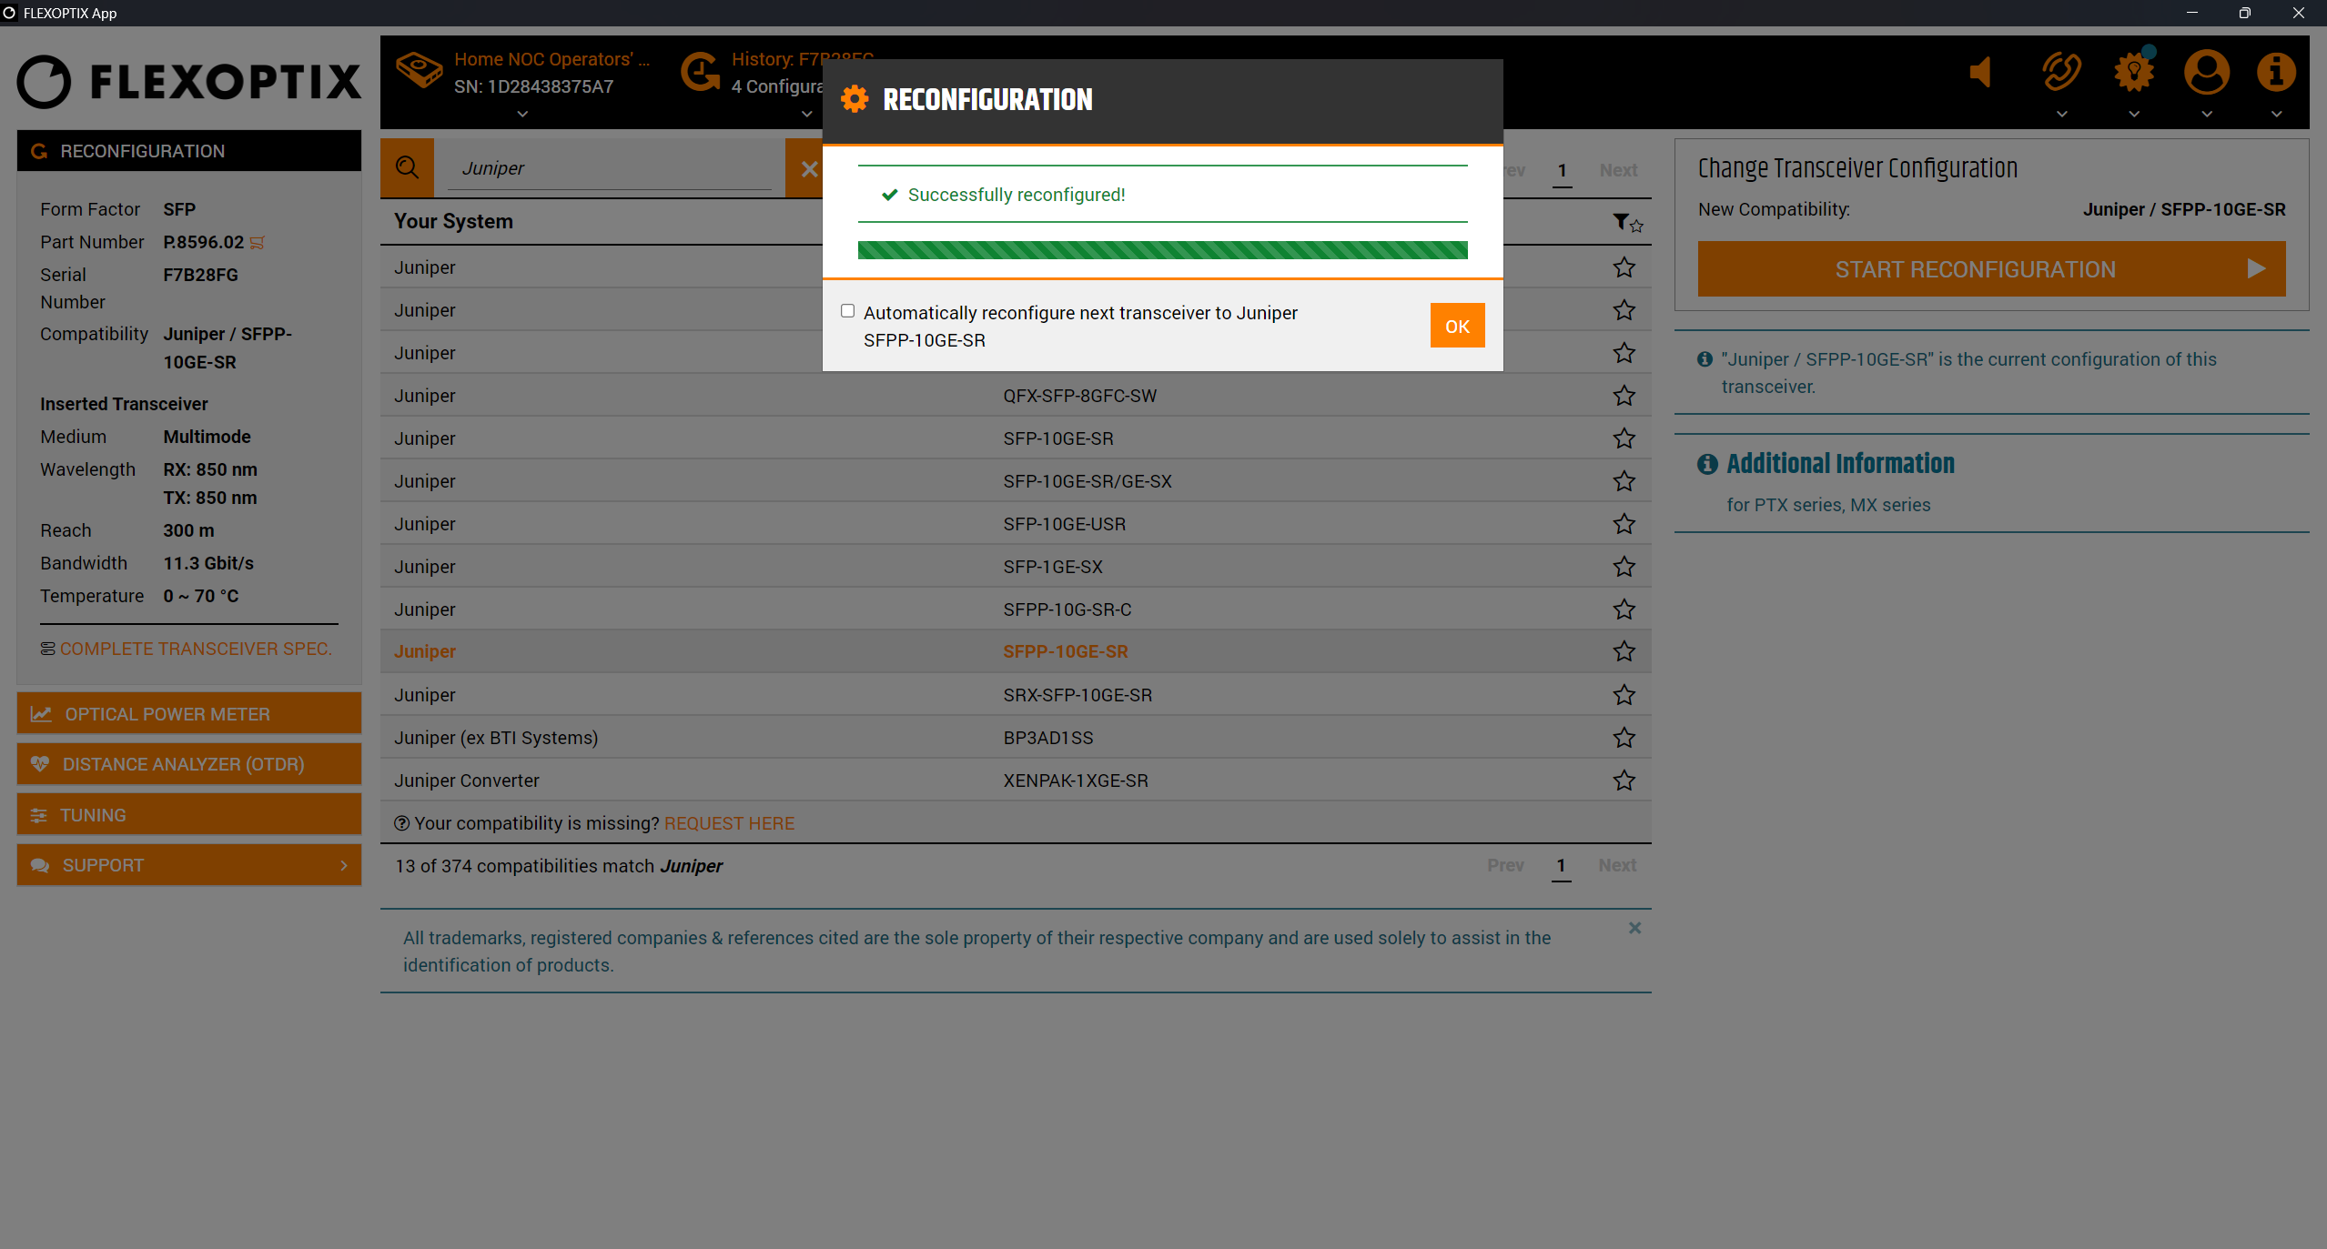Image resolution: width=2327 pixels, height=1249 pixels.
Task: Click the Juniper search input field
Action: (x=610, y=168)
